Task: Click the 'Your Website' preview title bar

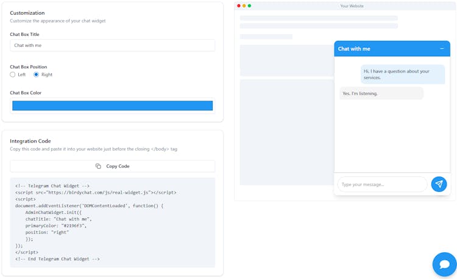Action: click(x=352, y=6)
